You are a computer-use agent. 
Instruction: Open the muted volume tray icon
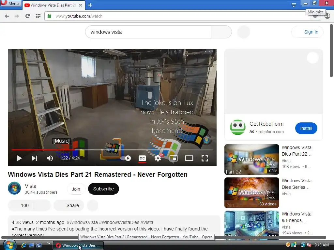tap(309, 245)
